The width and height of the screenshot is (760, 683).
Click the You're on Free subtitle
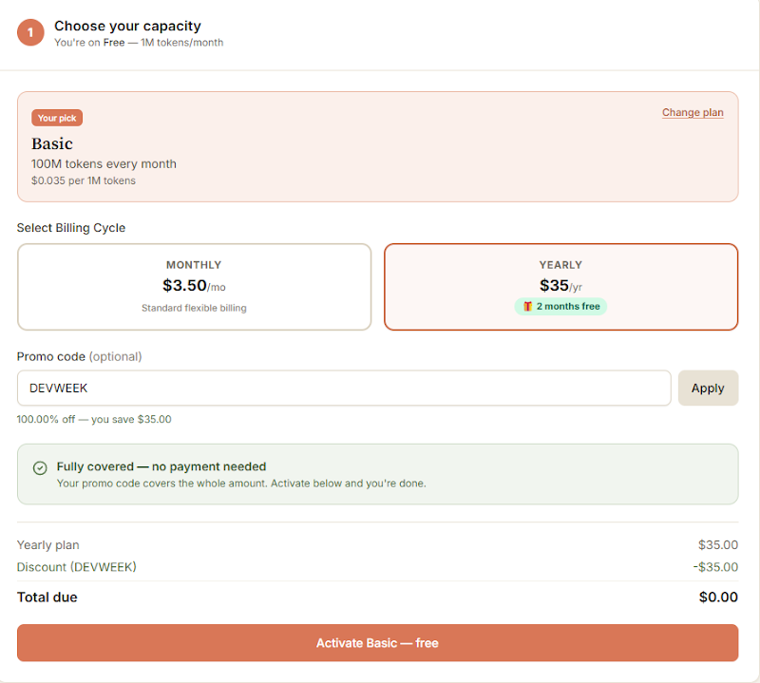point(139,43)
